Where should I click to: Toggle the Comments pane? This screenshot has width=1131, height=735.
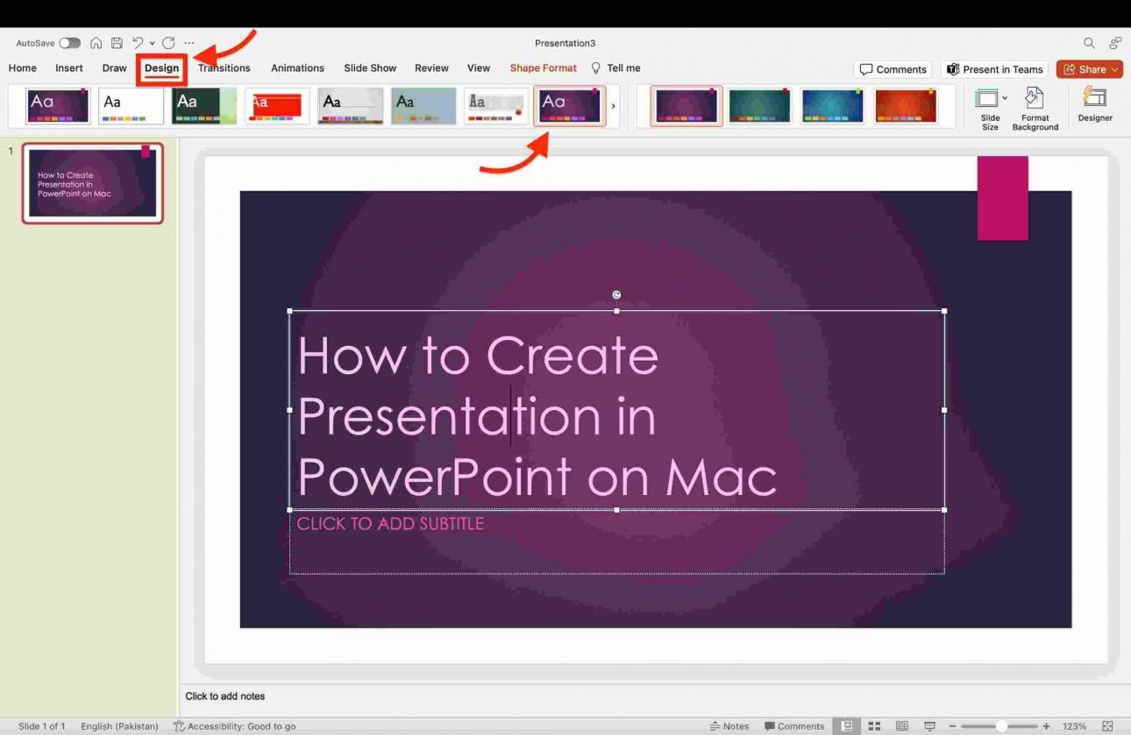point(794,725)
